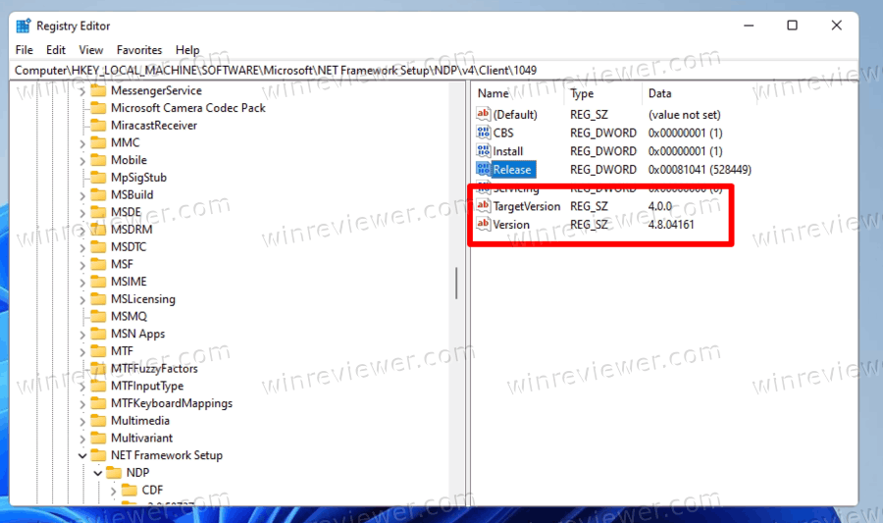Click the CBS DWORD value icon
The height and width of the screenshot is (523, 883).
coord(483,132)
